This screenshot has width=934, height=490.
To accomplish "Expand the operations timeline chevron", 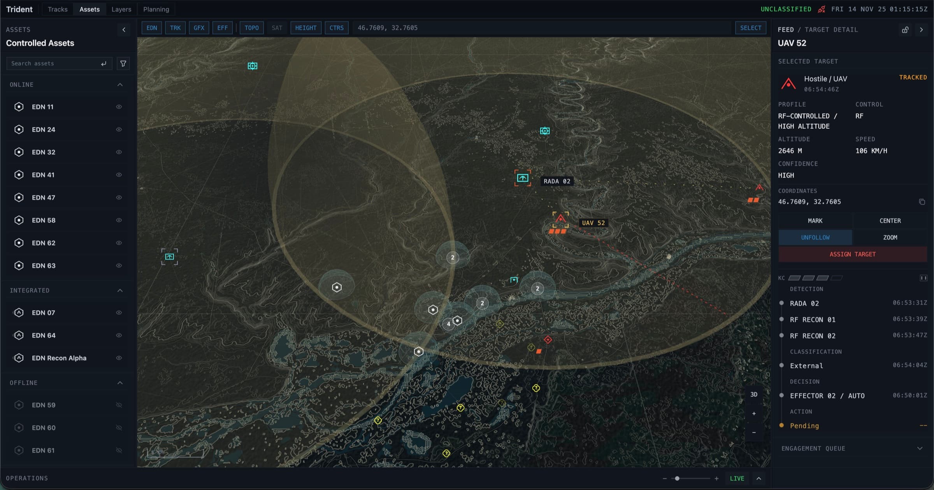I will pos(758,478).
